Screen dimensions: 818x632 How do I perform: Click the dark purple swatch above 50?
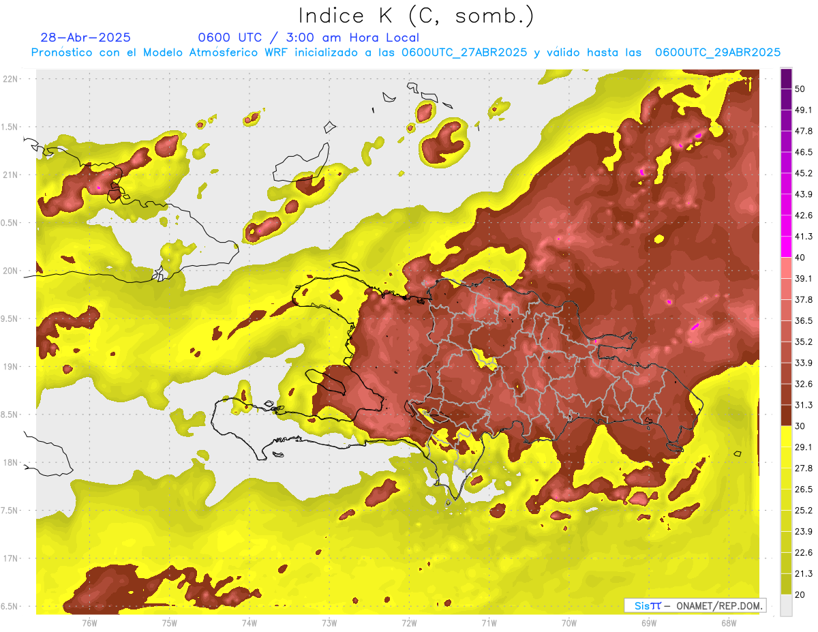pyautogui.click(x=786, y=78)
